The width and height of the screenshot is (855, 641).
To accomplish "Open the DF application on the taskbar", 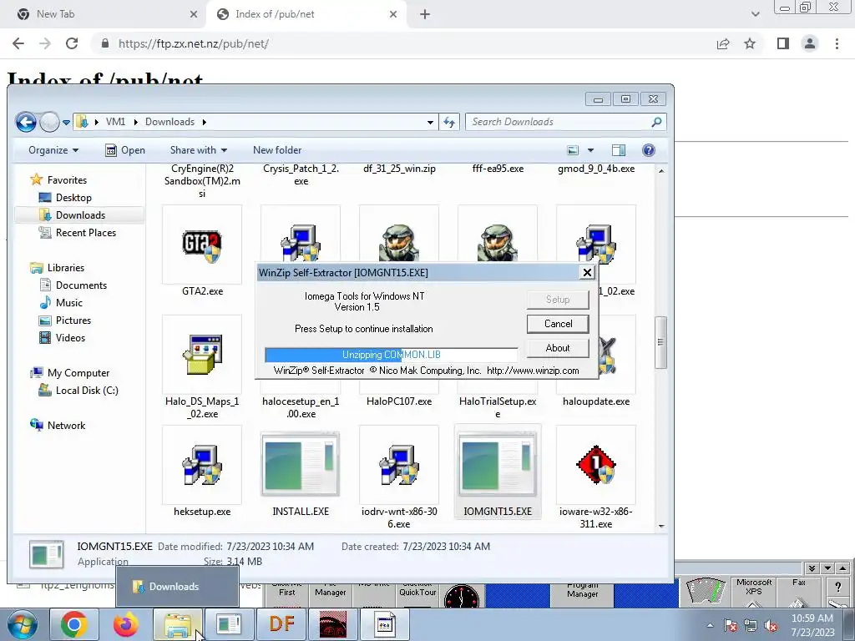I will pos(281,624).
